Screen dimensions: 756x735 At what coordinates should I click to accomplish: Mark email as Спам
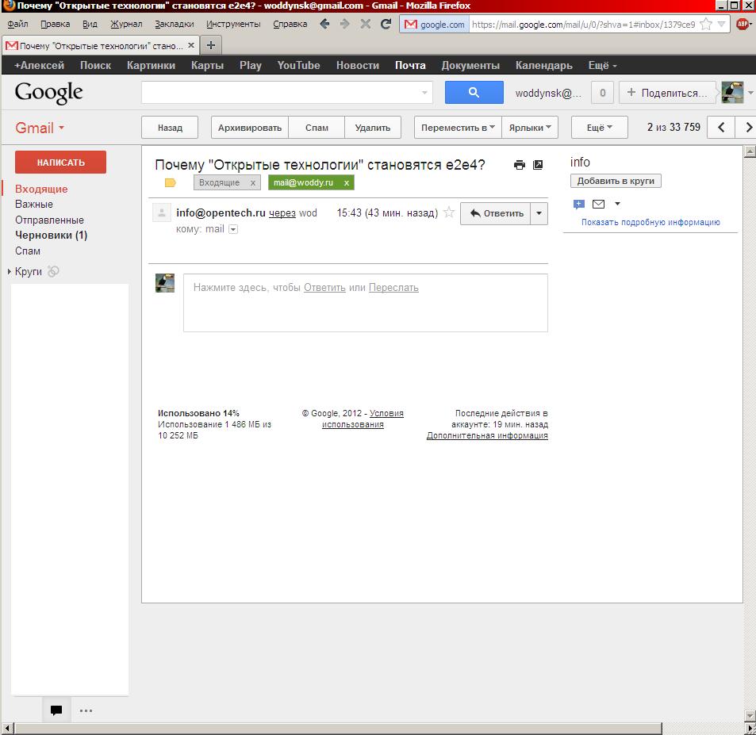pyautogui.click(x=317, y=127)
